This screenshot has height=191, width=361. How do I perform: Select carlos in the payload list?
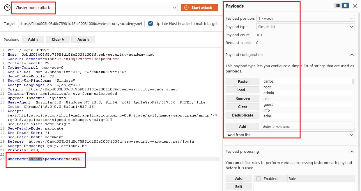[306, 81]
